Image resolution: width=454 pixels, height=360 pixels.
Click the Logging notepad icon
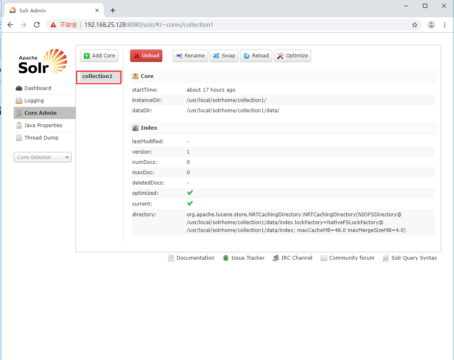[19, 101]
